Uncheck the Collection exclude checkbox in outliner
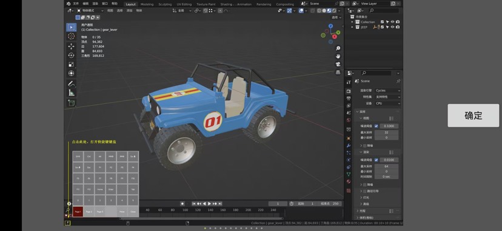 382,22
